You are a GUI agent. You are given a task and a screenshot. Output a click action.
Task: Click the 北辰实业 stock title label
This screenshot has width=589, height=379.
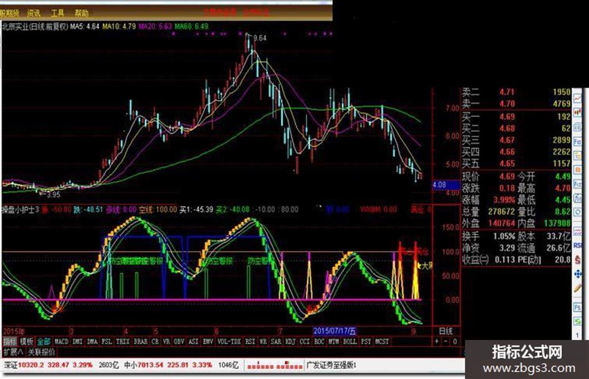pyautogui.click(x=35, y=26)
